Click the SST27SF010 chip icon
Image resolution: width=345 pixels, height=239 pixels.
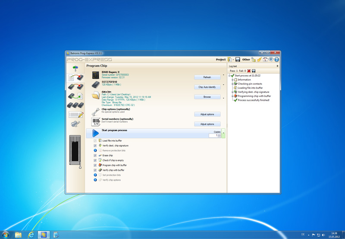96,84
